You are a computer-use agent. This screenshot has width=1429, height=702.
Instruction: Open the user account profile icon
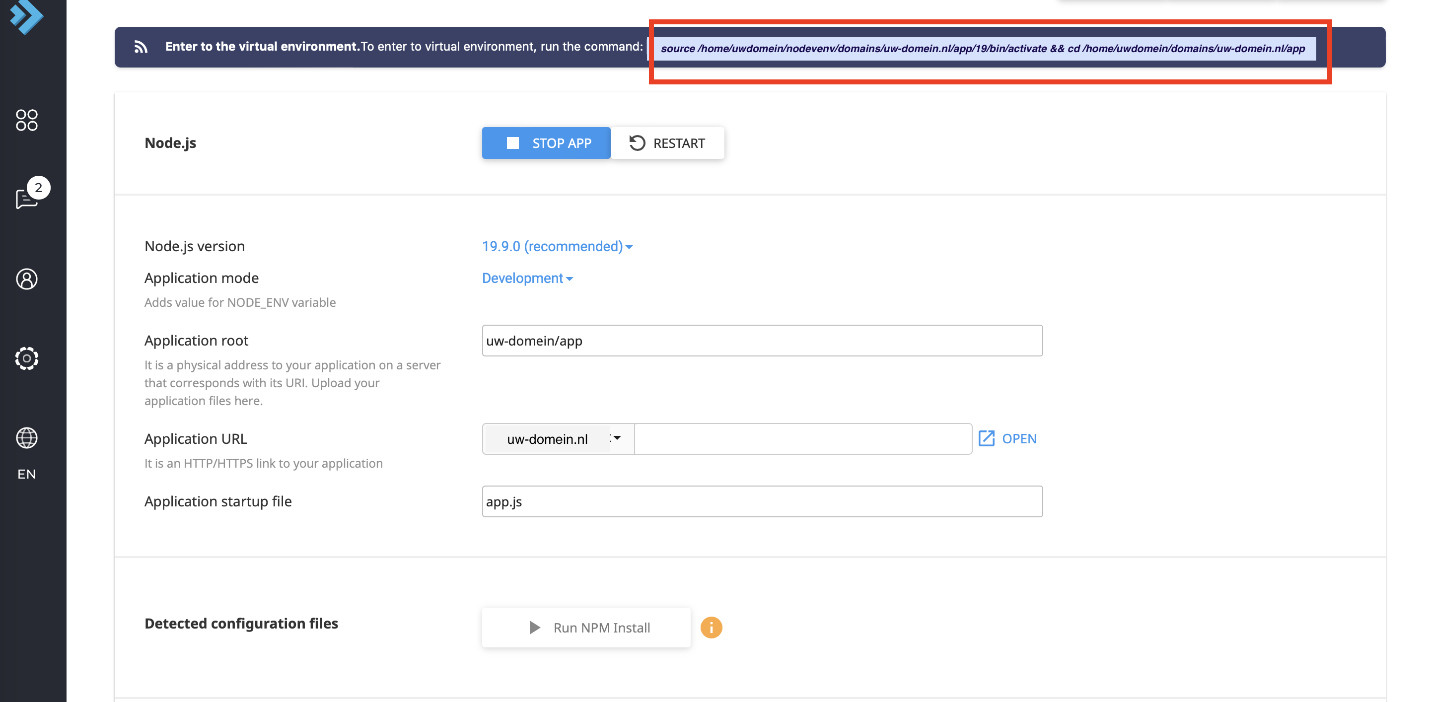pos(26,279)
